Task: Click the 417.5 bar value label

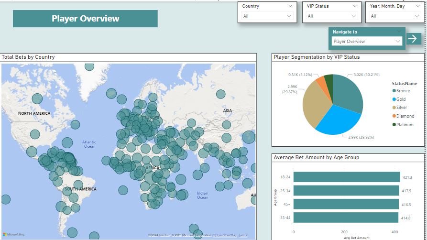Action: (x=406, y=191)
